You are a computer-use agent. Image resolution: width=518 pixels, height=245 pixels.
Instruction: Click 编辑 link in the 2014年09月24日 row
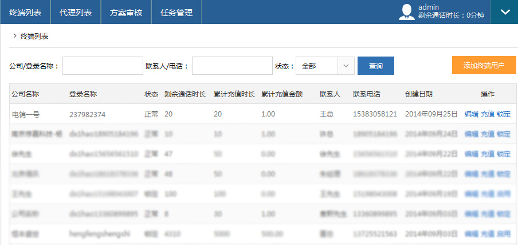471,134
